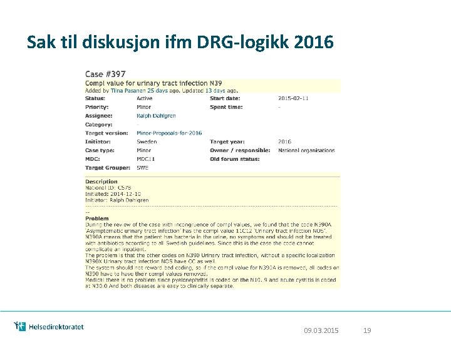The height and width of the screenshot is (338, 451).
Task: Select the 'Initiator: Ralph Dahlgren' description line
Action: coord(117,200)
